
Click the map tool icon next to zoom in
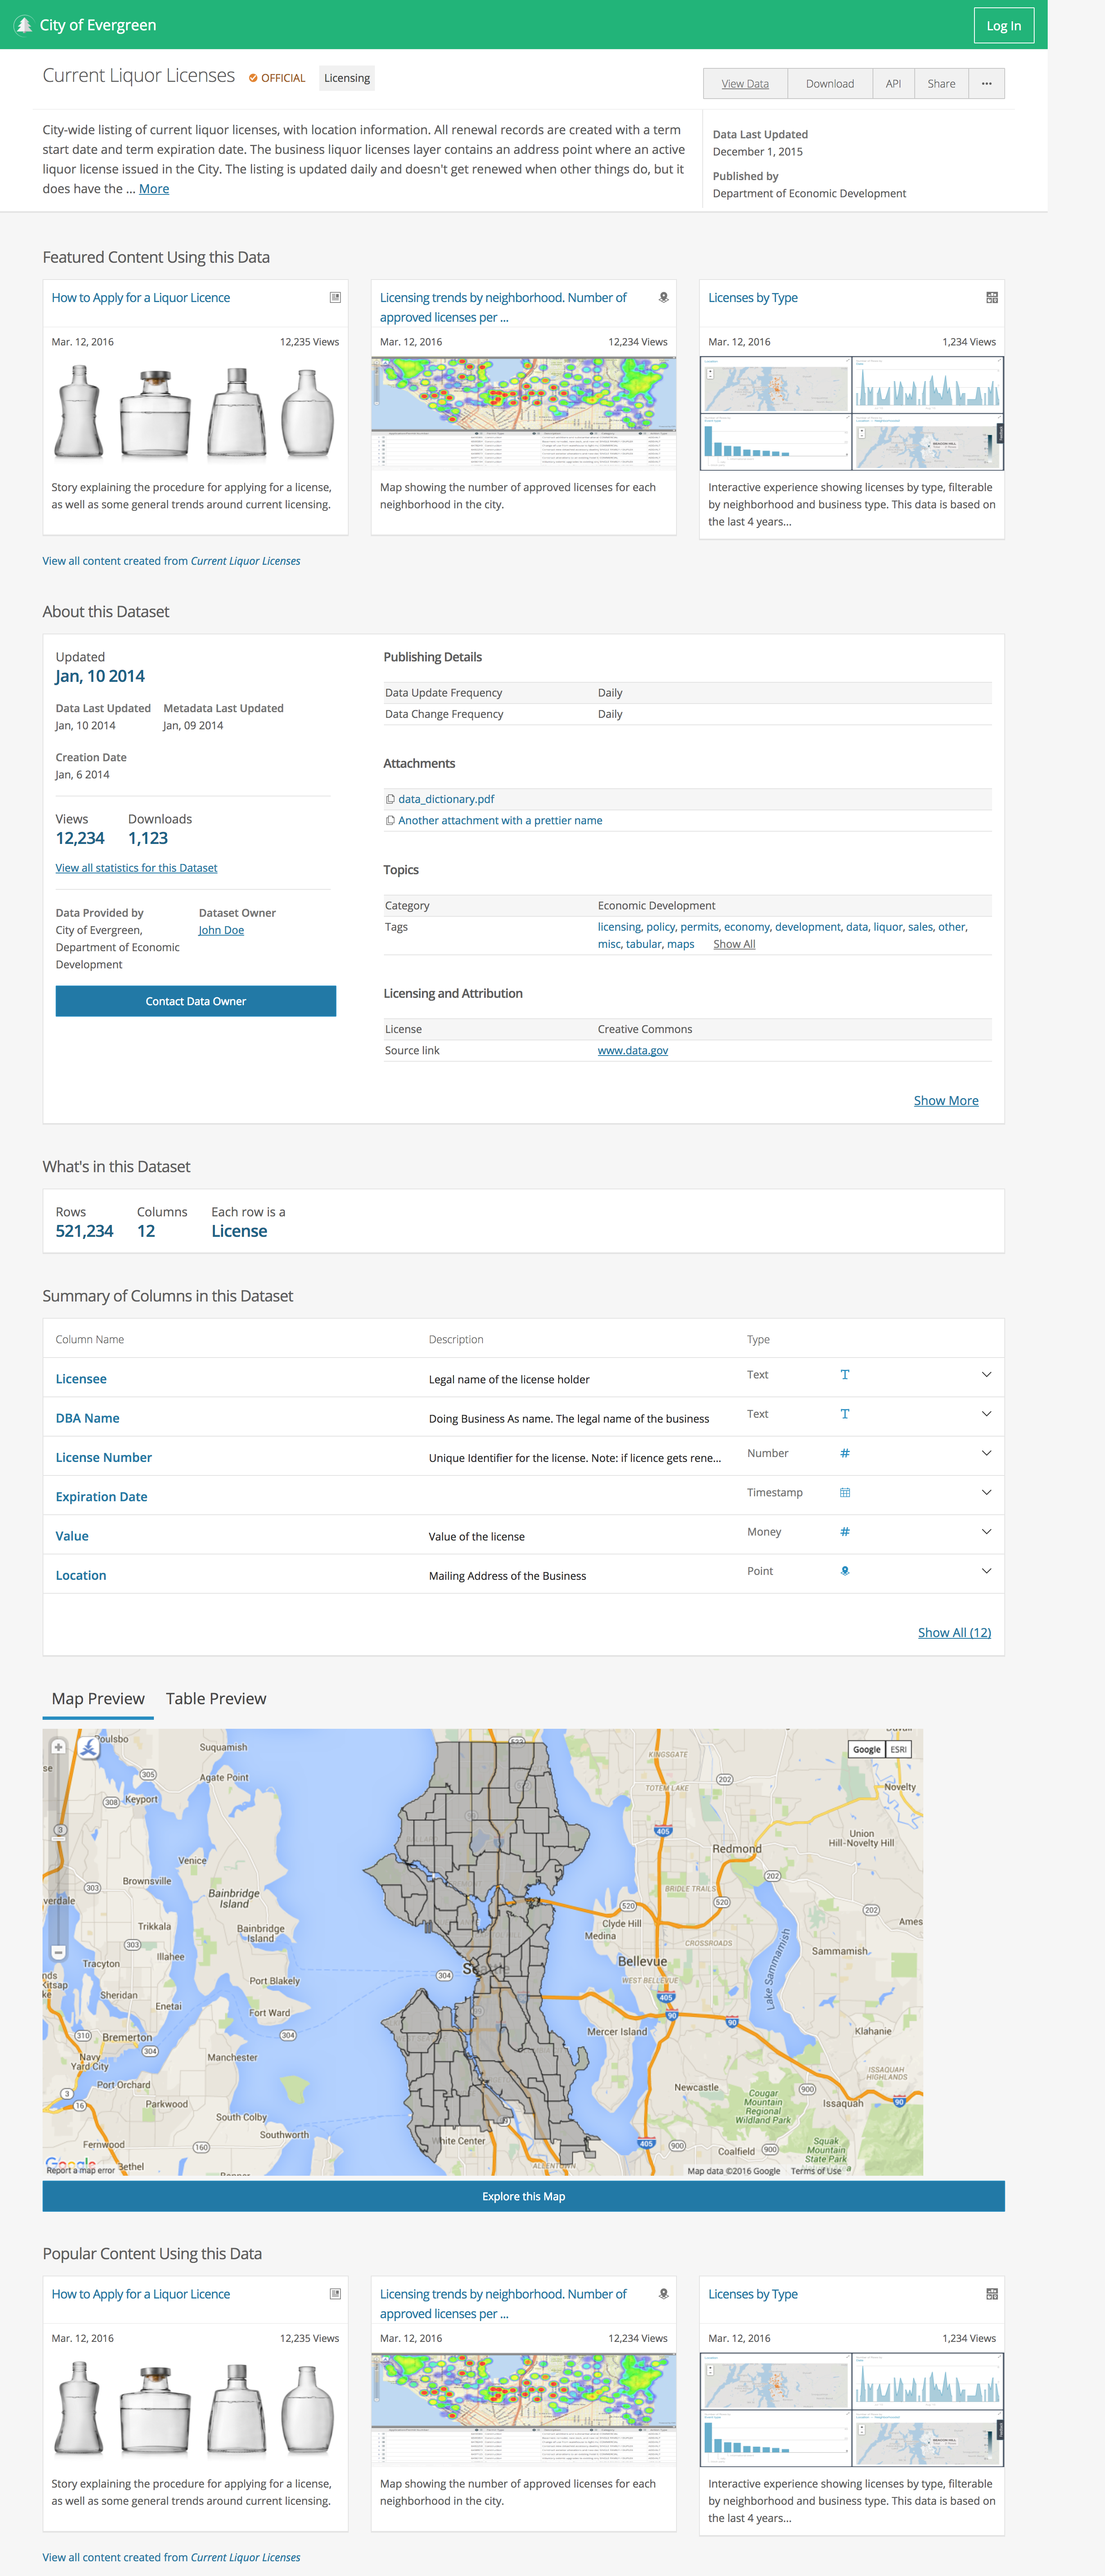pyautogui.click(x=89, y=1748)
